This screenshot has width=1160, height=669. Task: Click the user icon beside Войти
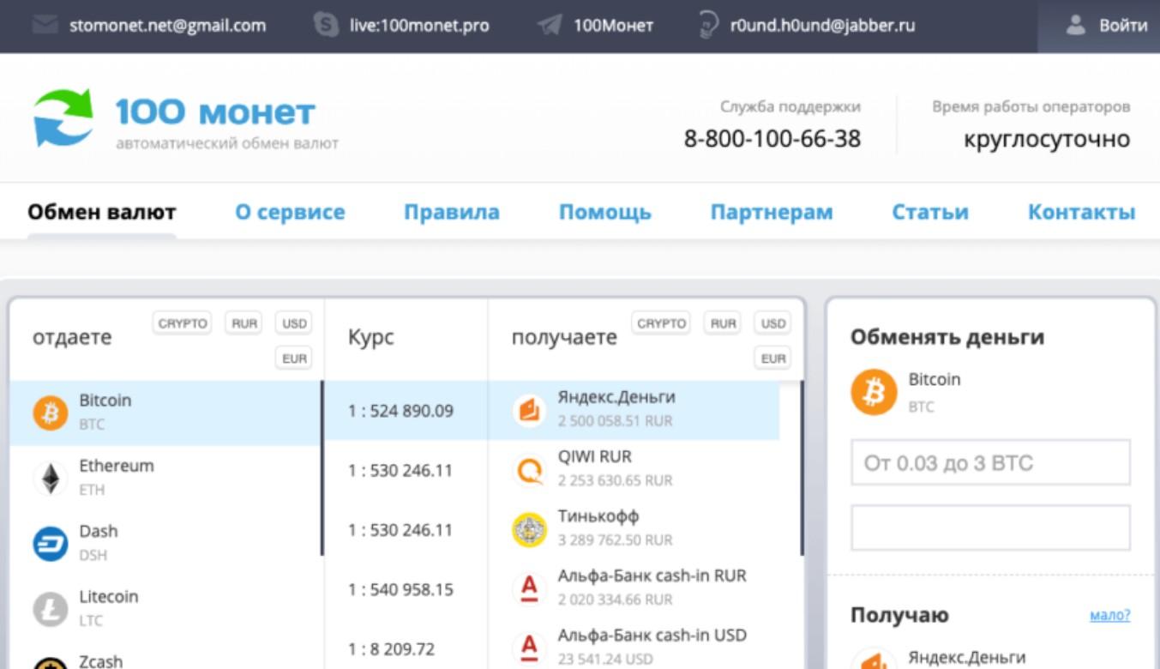[x=1076, y=25]
